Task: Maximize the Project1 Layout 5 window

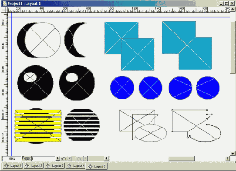Action: [x=226, y=3]
